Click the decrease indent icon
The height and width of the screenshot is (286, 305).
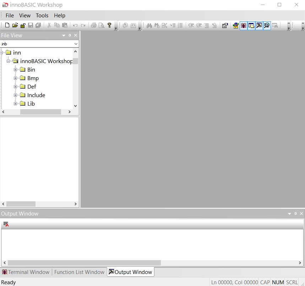[191, 25]
